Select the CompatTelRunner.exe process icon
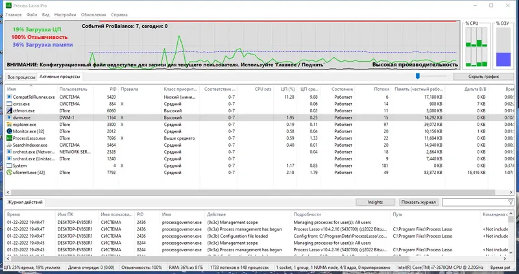 click(x=9, y=97)
